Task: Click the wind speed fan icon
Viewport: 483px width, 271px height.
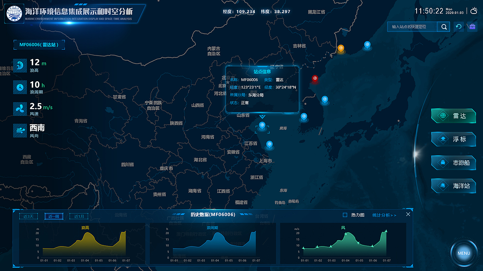Action: 20,109
